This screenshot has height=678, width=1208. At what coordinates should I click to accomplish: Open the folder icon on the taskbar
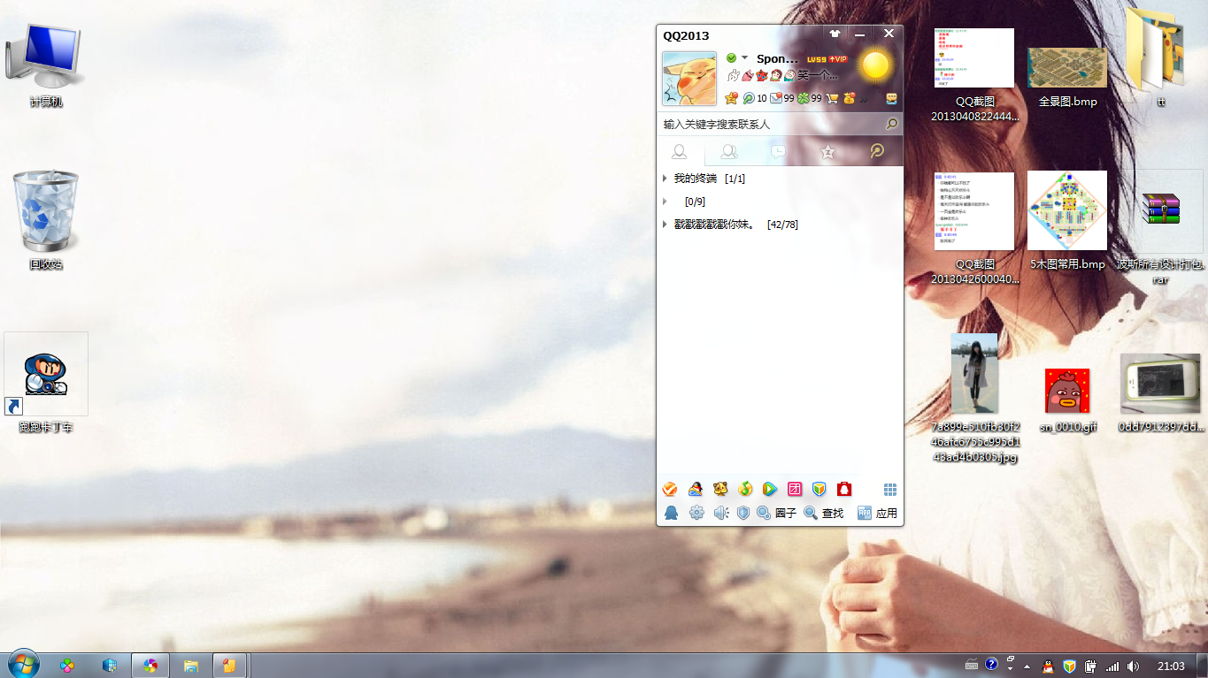189,666
